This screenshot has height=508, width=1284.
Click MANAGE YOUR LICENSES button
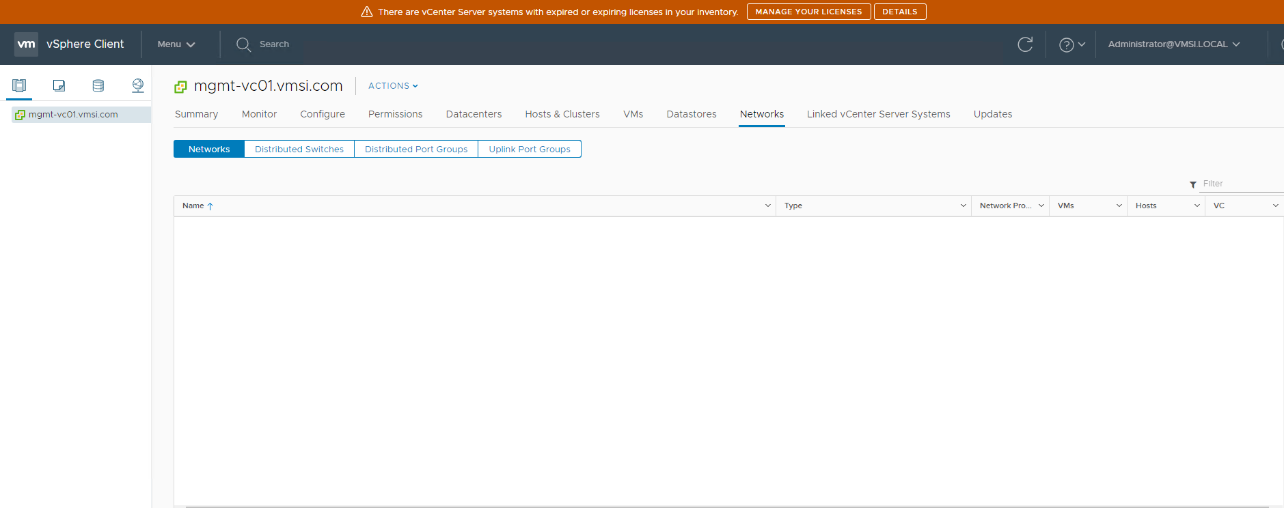[808, 12]
